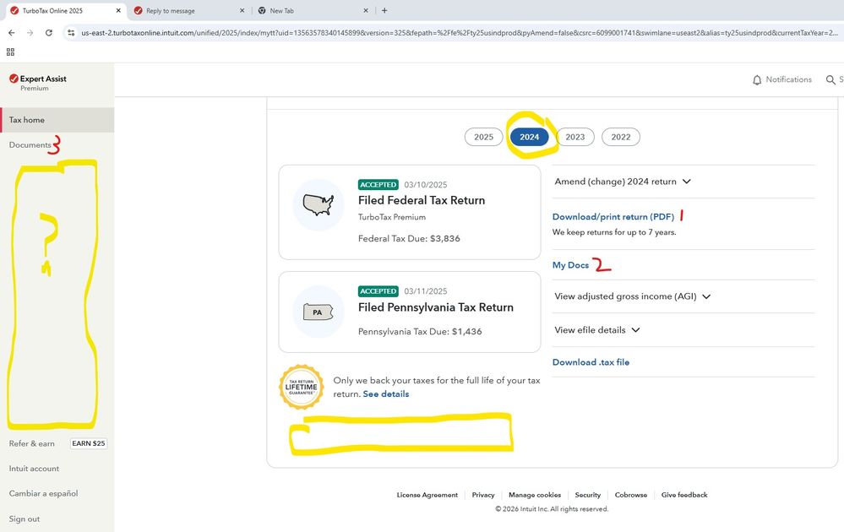Viewport: 844px width, 532px height.
Task: Select tax year 2023
Action: tap(574, 137)
